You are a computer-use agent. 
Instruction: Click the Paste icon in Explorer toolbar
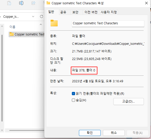(x=9, y=3)
